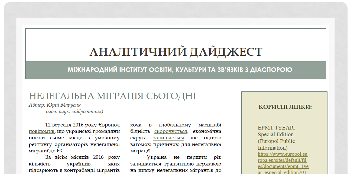
Task: Click the "EPMT 1YEAR." sidebar text
Action: coord(276,128)
